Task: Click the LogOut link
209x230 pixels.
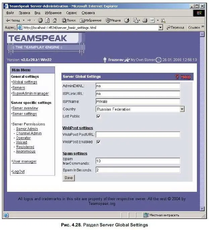Action: pos(18,171)
